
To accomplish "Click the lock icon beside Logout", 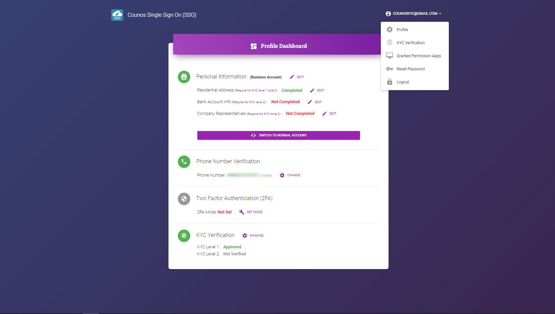I will (x=390, y=82).
